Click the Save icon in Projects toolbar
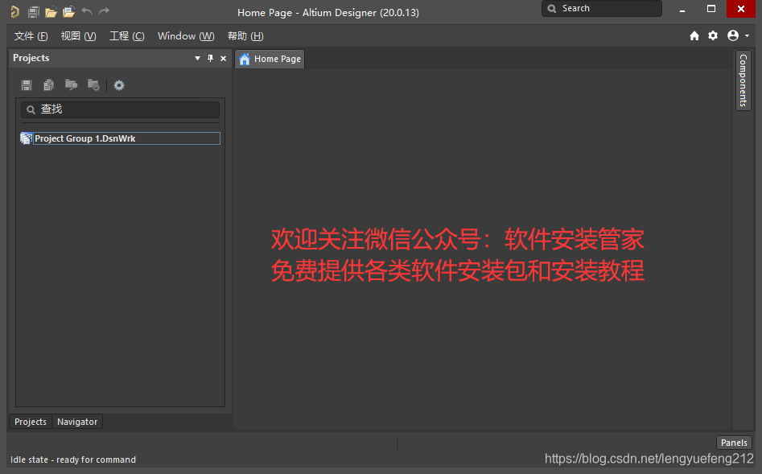The height and width of the screenshot is (474, 762). click(27, 85)
